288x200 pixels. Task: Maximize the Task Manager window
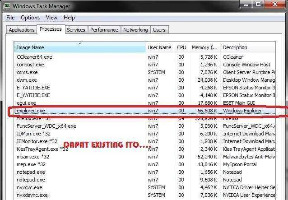coord(258,5)
